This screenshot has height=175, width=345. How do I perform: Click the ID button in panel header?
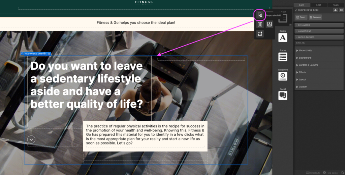pos(341,10)
